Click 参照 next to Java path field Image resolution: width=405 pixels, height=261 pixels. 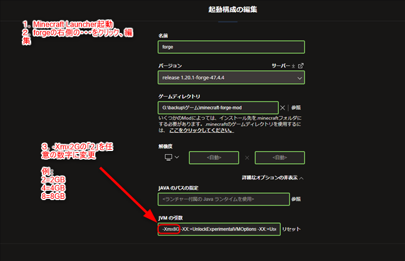[x=297, y=199]
